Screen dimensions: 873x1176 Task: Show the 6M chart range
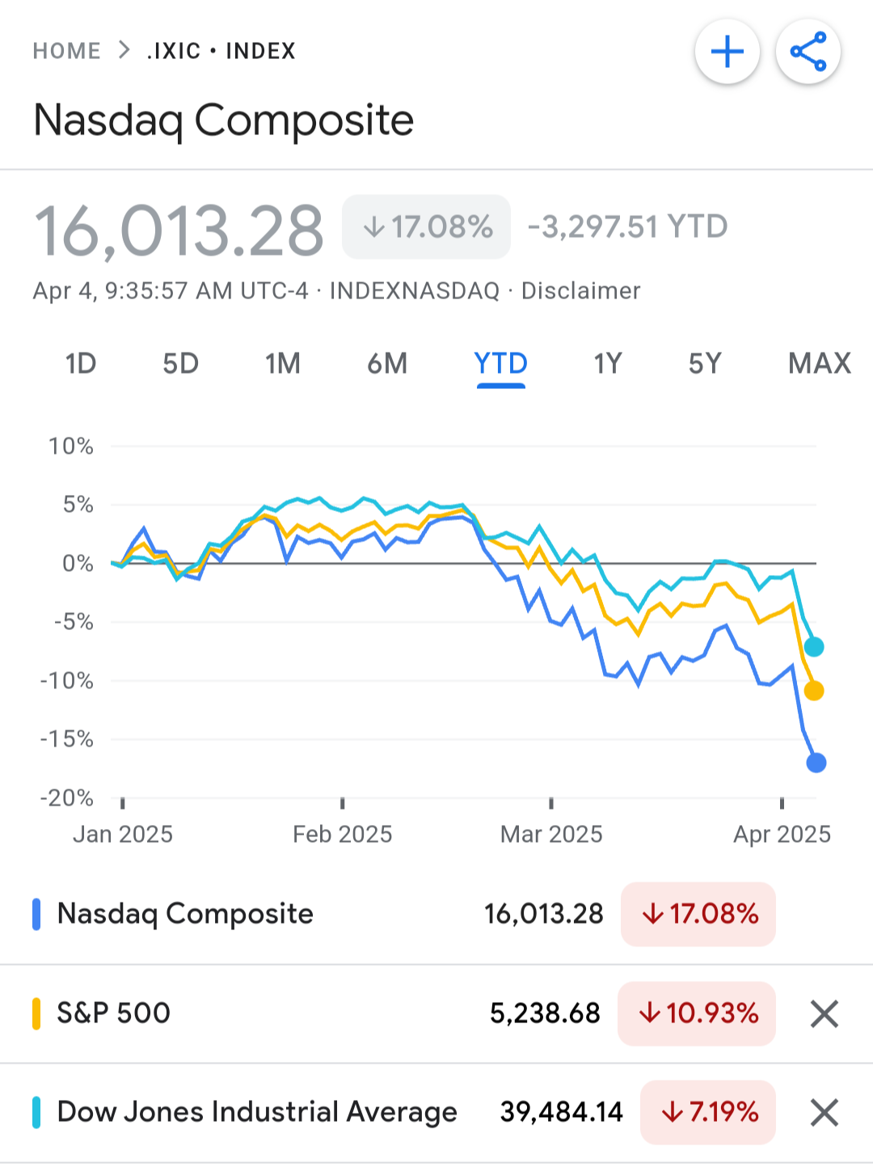tap(387, 363)
